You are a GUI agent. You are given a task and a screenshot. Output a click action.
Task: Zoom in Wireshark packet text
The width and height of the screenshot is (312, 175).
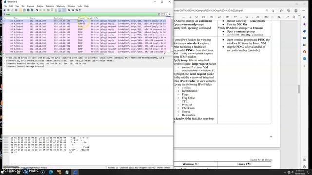[69, 10]
